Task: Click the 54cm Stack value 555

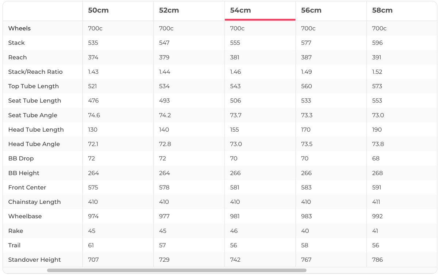Action: 235,43
